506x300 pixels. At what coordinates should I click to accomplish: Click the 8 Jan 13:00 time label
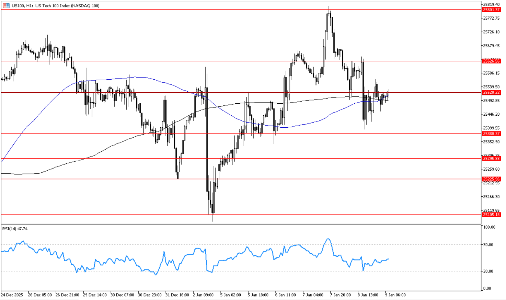368,295
